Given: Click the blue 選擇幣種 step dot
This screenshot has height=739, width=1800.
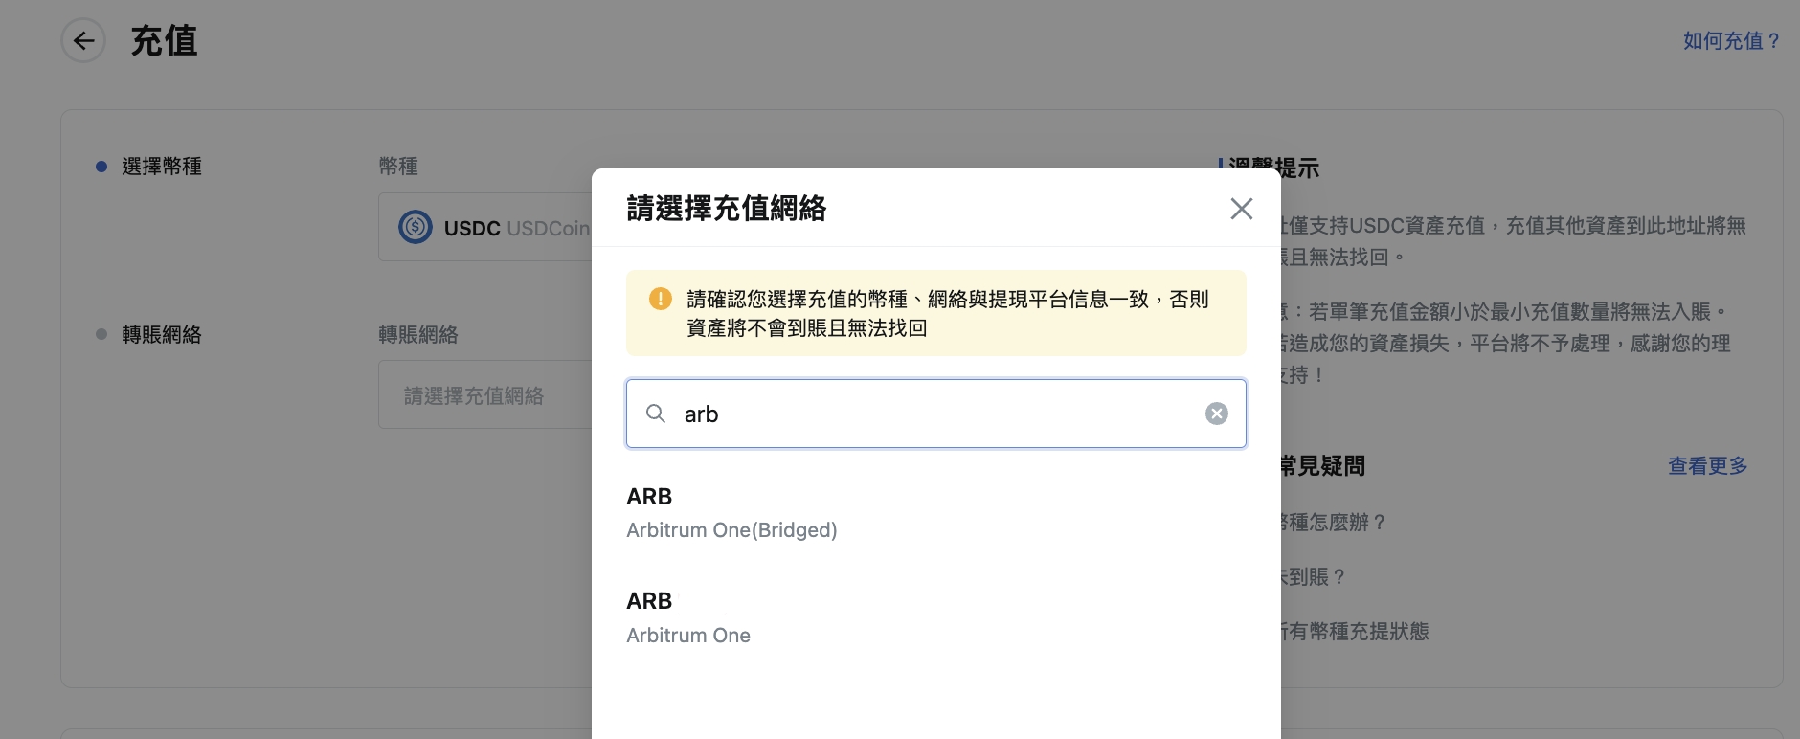Looking at the screenshot, I should click(101, 167).
